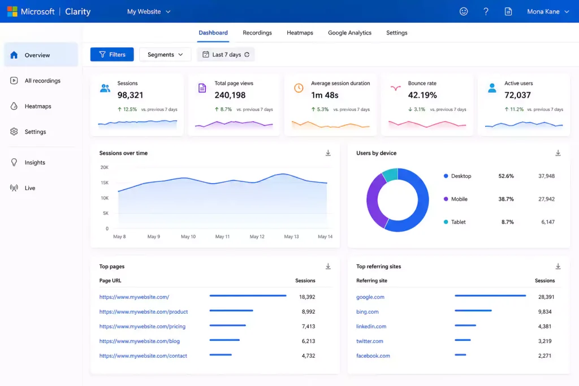Switch to the Settings tab
The width and height of the screenshot is (579, 386).
point(396,32)
